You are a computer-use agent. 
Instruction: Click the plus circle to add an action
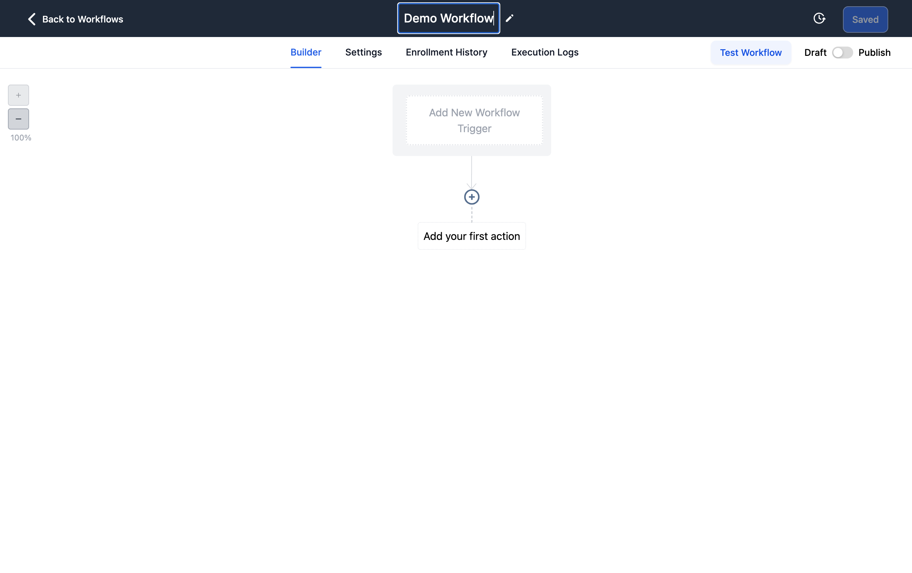click(x=472, y=197)
